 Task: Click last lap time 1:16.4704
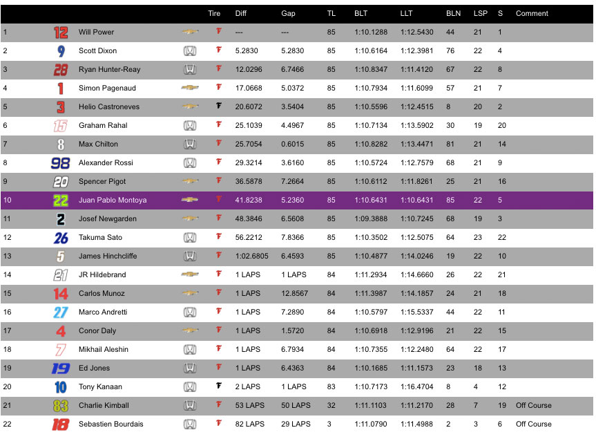[x=417, y=387]
